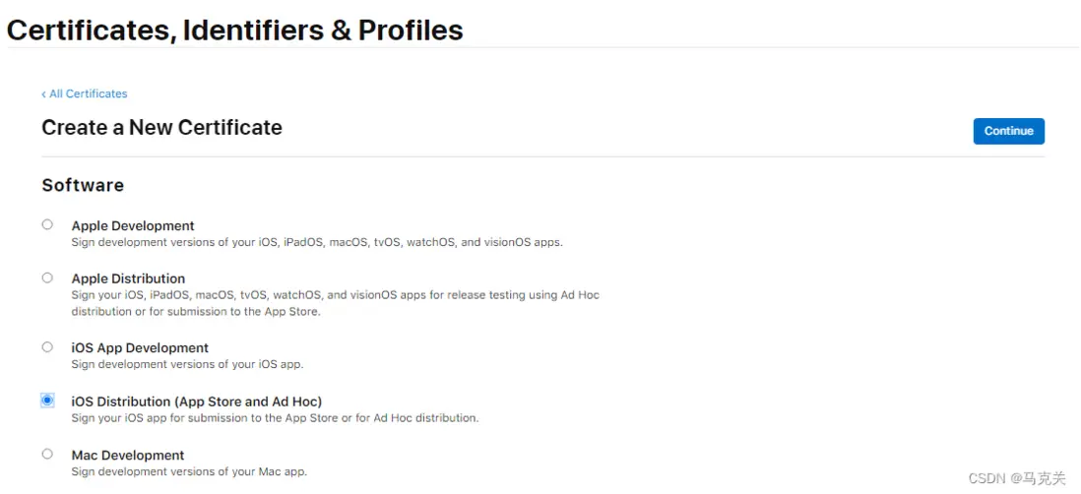Click the iOS Distribution (App Store and Ad Hoc) label
1081x494 pixels.
click(197, 401)
